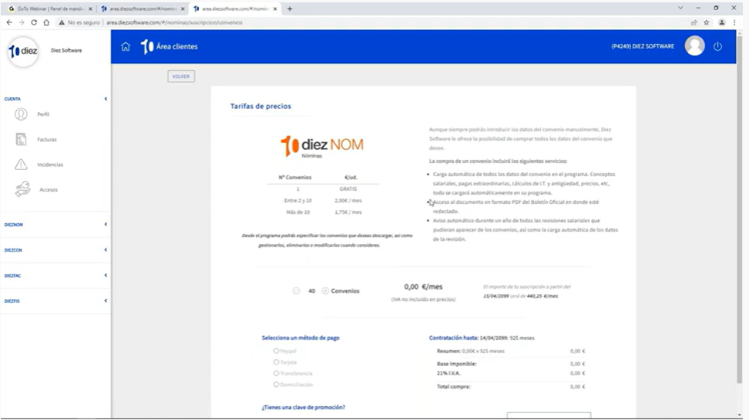Click the Diez logo in sidebar
Screen dimensions: 749x420
click(23, 51)
